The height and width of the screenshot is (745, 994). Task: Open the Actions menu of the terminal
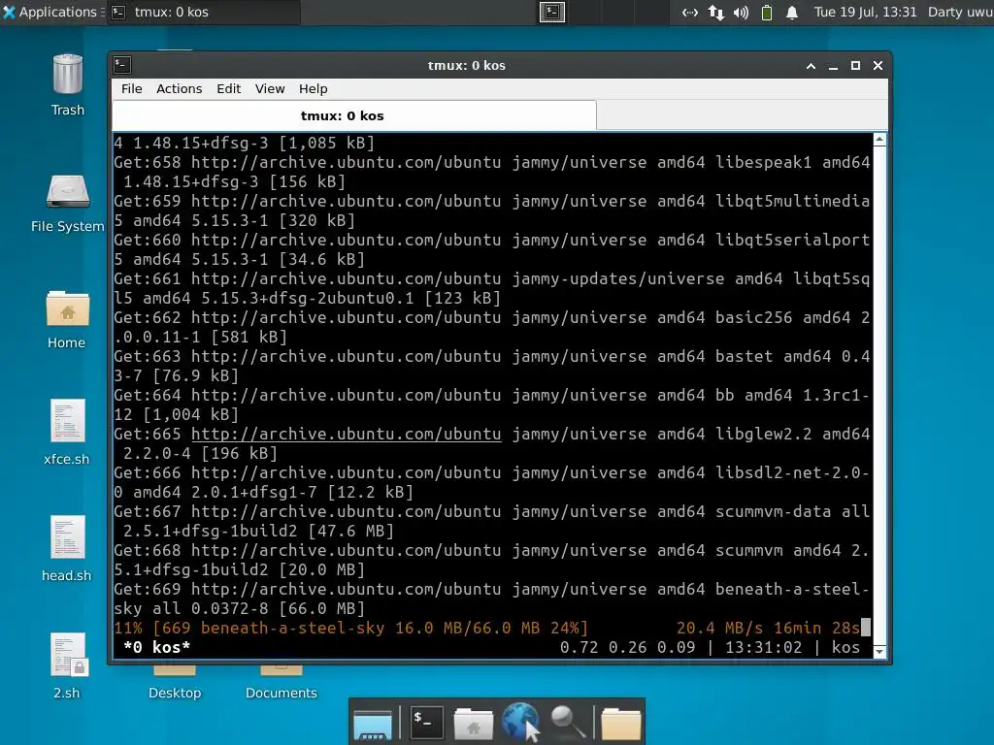[180, 88]
